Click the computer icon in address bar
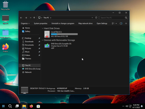The image size is (145, 109). click(x=39, y=18)
